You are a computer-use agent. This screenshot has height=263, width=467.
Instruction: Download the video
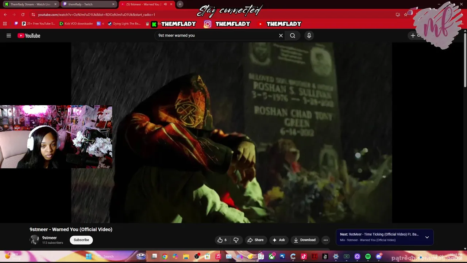[305, 240]
